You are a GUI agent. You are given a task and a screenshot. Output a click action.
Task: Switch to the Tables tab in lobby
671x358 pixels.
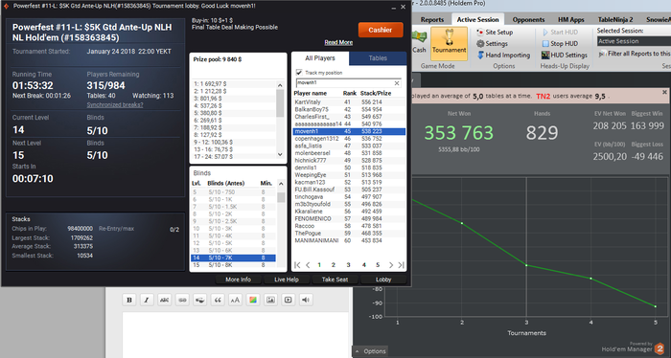pos(378,58)
